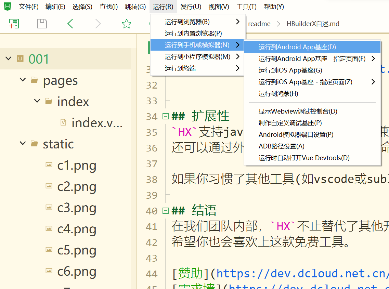
Task: Fold the 扩展性 heading at line 34
Action: 166,116
